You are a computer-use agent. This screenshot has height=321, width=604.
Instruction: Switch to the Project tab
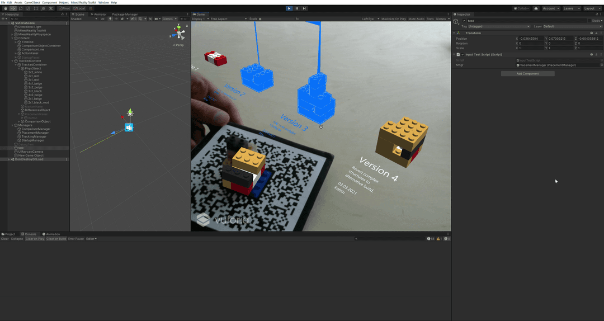pyautogui.click(x=8, y=234)
